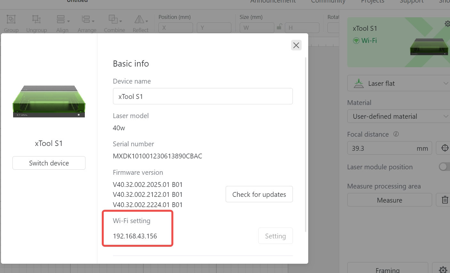Click the Group tool icon
Screen dimensions: 450x273
[11, 20]
